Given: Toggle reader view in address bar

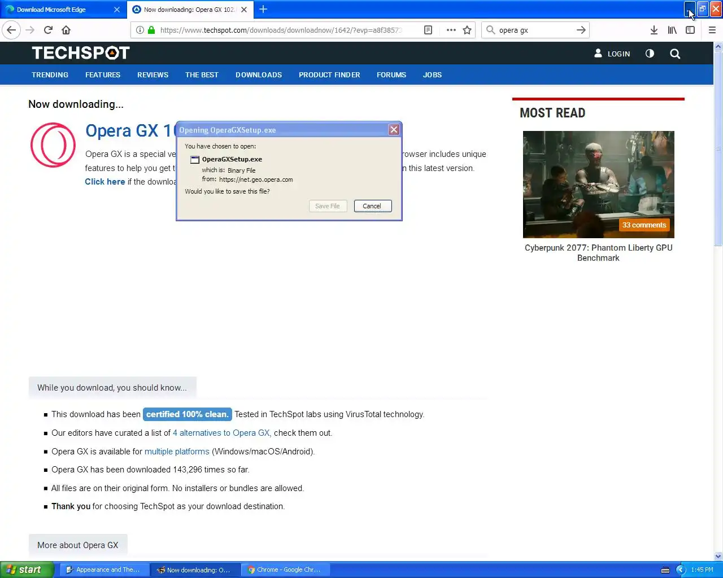Looking at the screenshot, I should pyautogui.click(x=428, y=30).
